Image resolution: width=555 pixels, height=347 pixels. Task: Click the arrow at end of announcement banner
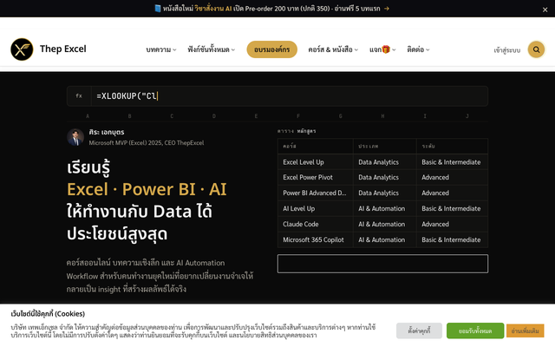[387, 9]
